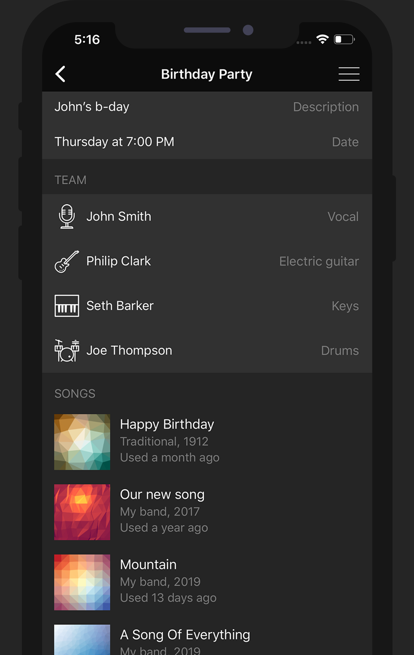Select team member John Smith
The image size is (414, 655).
click(207, 216)
